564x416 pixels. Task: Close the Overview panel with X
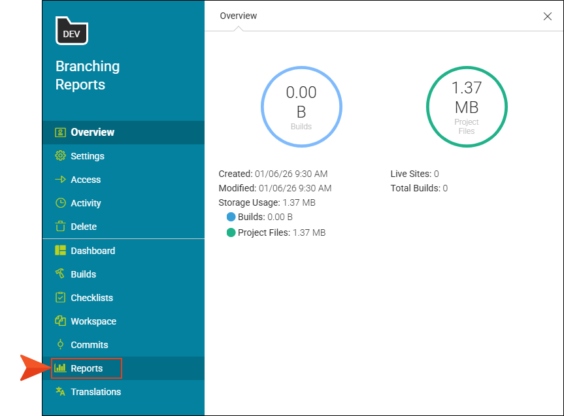point(548,16)
